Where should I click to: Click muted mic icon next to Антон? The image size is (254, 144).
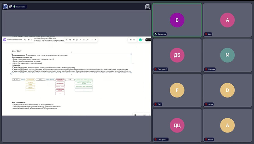click(x=206, y=139)
